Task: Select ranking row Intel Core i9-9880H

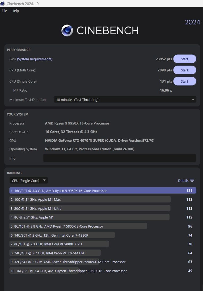Action: (103, 244)
